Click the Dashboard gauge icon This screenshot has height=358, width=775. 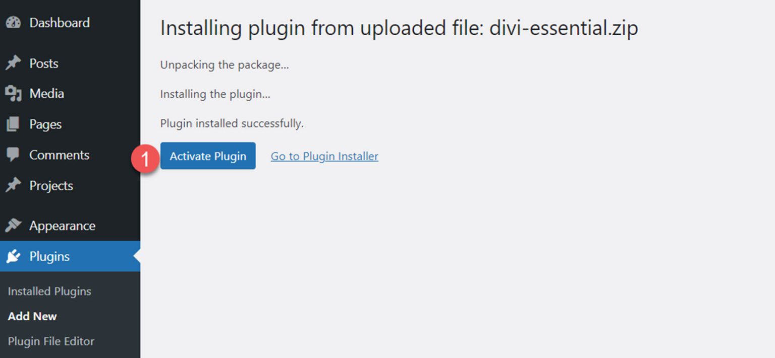(x=13, y=22)
